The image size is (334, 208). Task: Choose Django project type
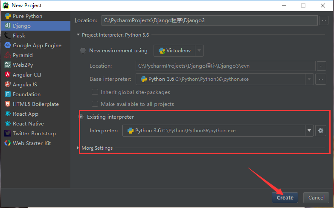36,26
